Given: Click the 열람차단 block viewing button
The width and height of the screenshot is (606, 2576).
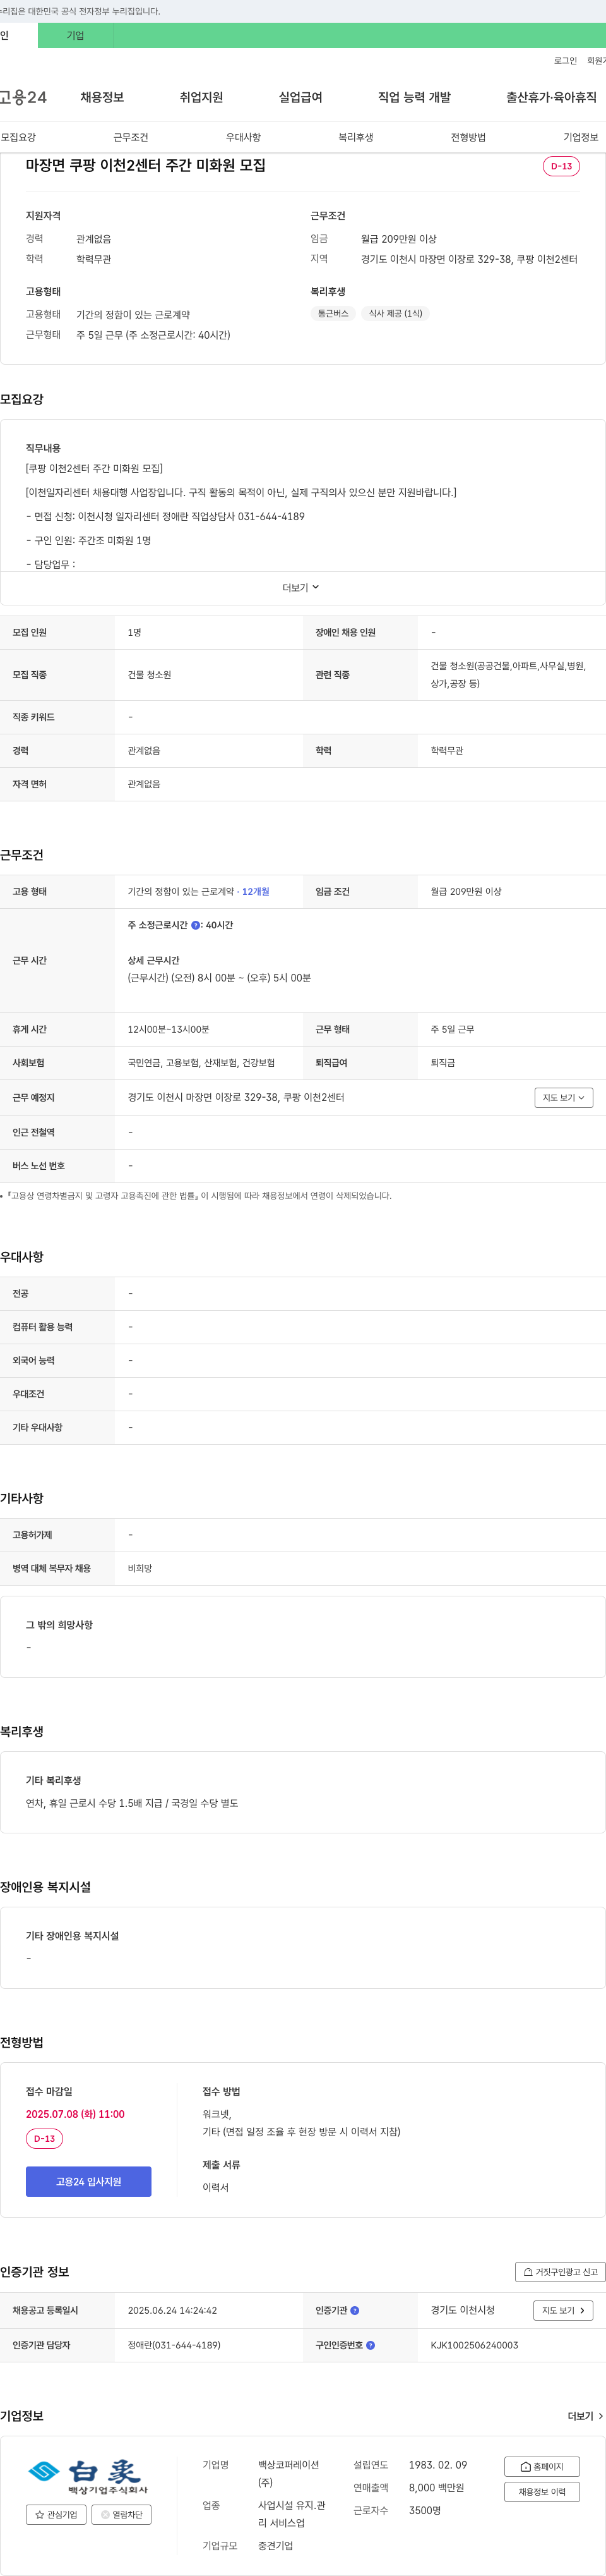Looking at the screenshot, I should point(121,2514).
